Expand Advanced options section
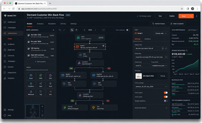 click(151, 108)
